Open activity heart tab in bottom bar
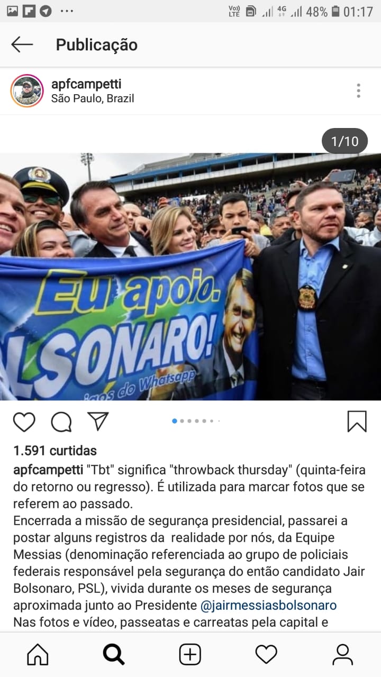The height and width of the screenshot is (677, 381). [x=266, y=655]
